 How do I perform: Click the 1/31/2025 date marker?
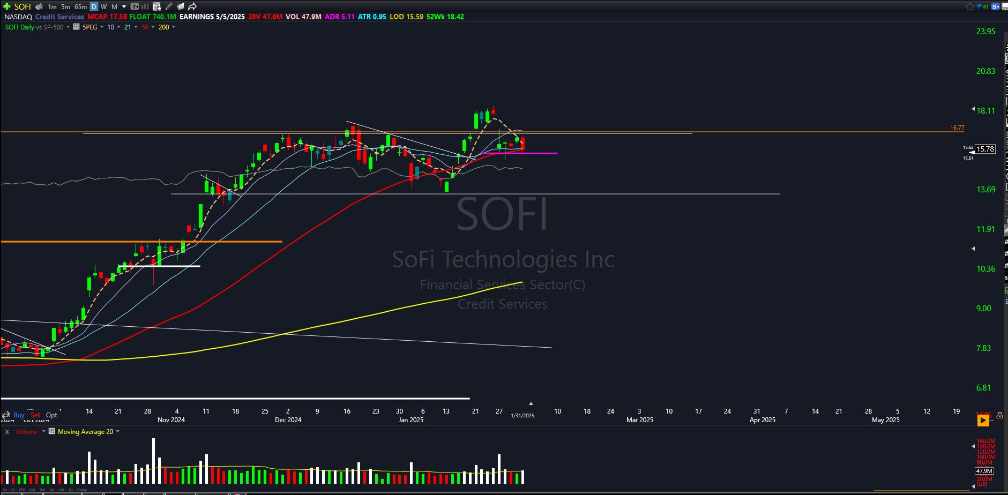point(522,416)
